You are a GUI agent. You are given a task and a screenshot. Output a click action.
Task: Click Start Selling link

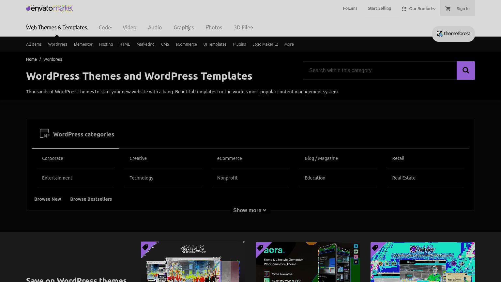pyautogui.click(x=379, y=8)
